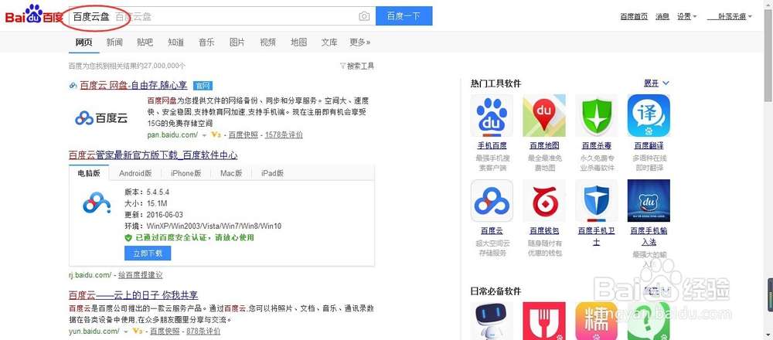The height and width of the screenshot is (340, 773).
Task: Open dropdown arrow beside yun.baidu.com
Action: click(126, 331)
